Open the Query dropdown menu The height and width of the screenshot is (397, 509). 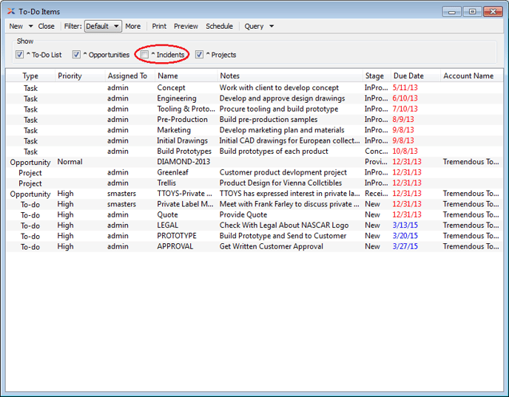[259, 27]
